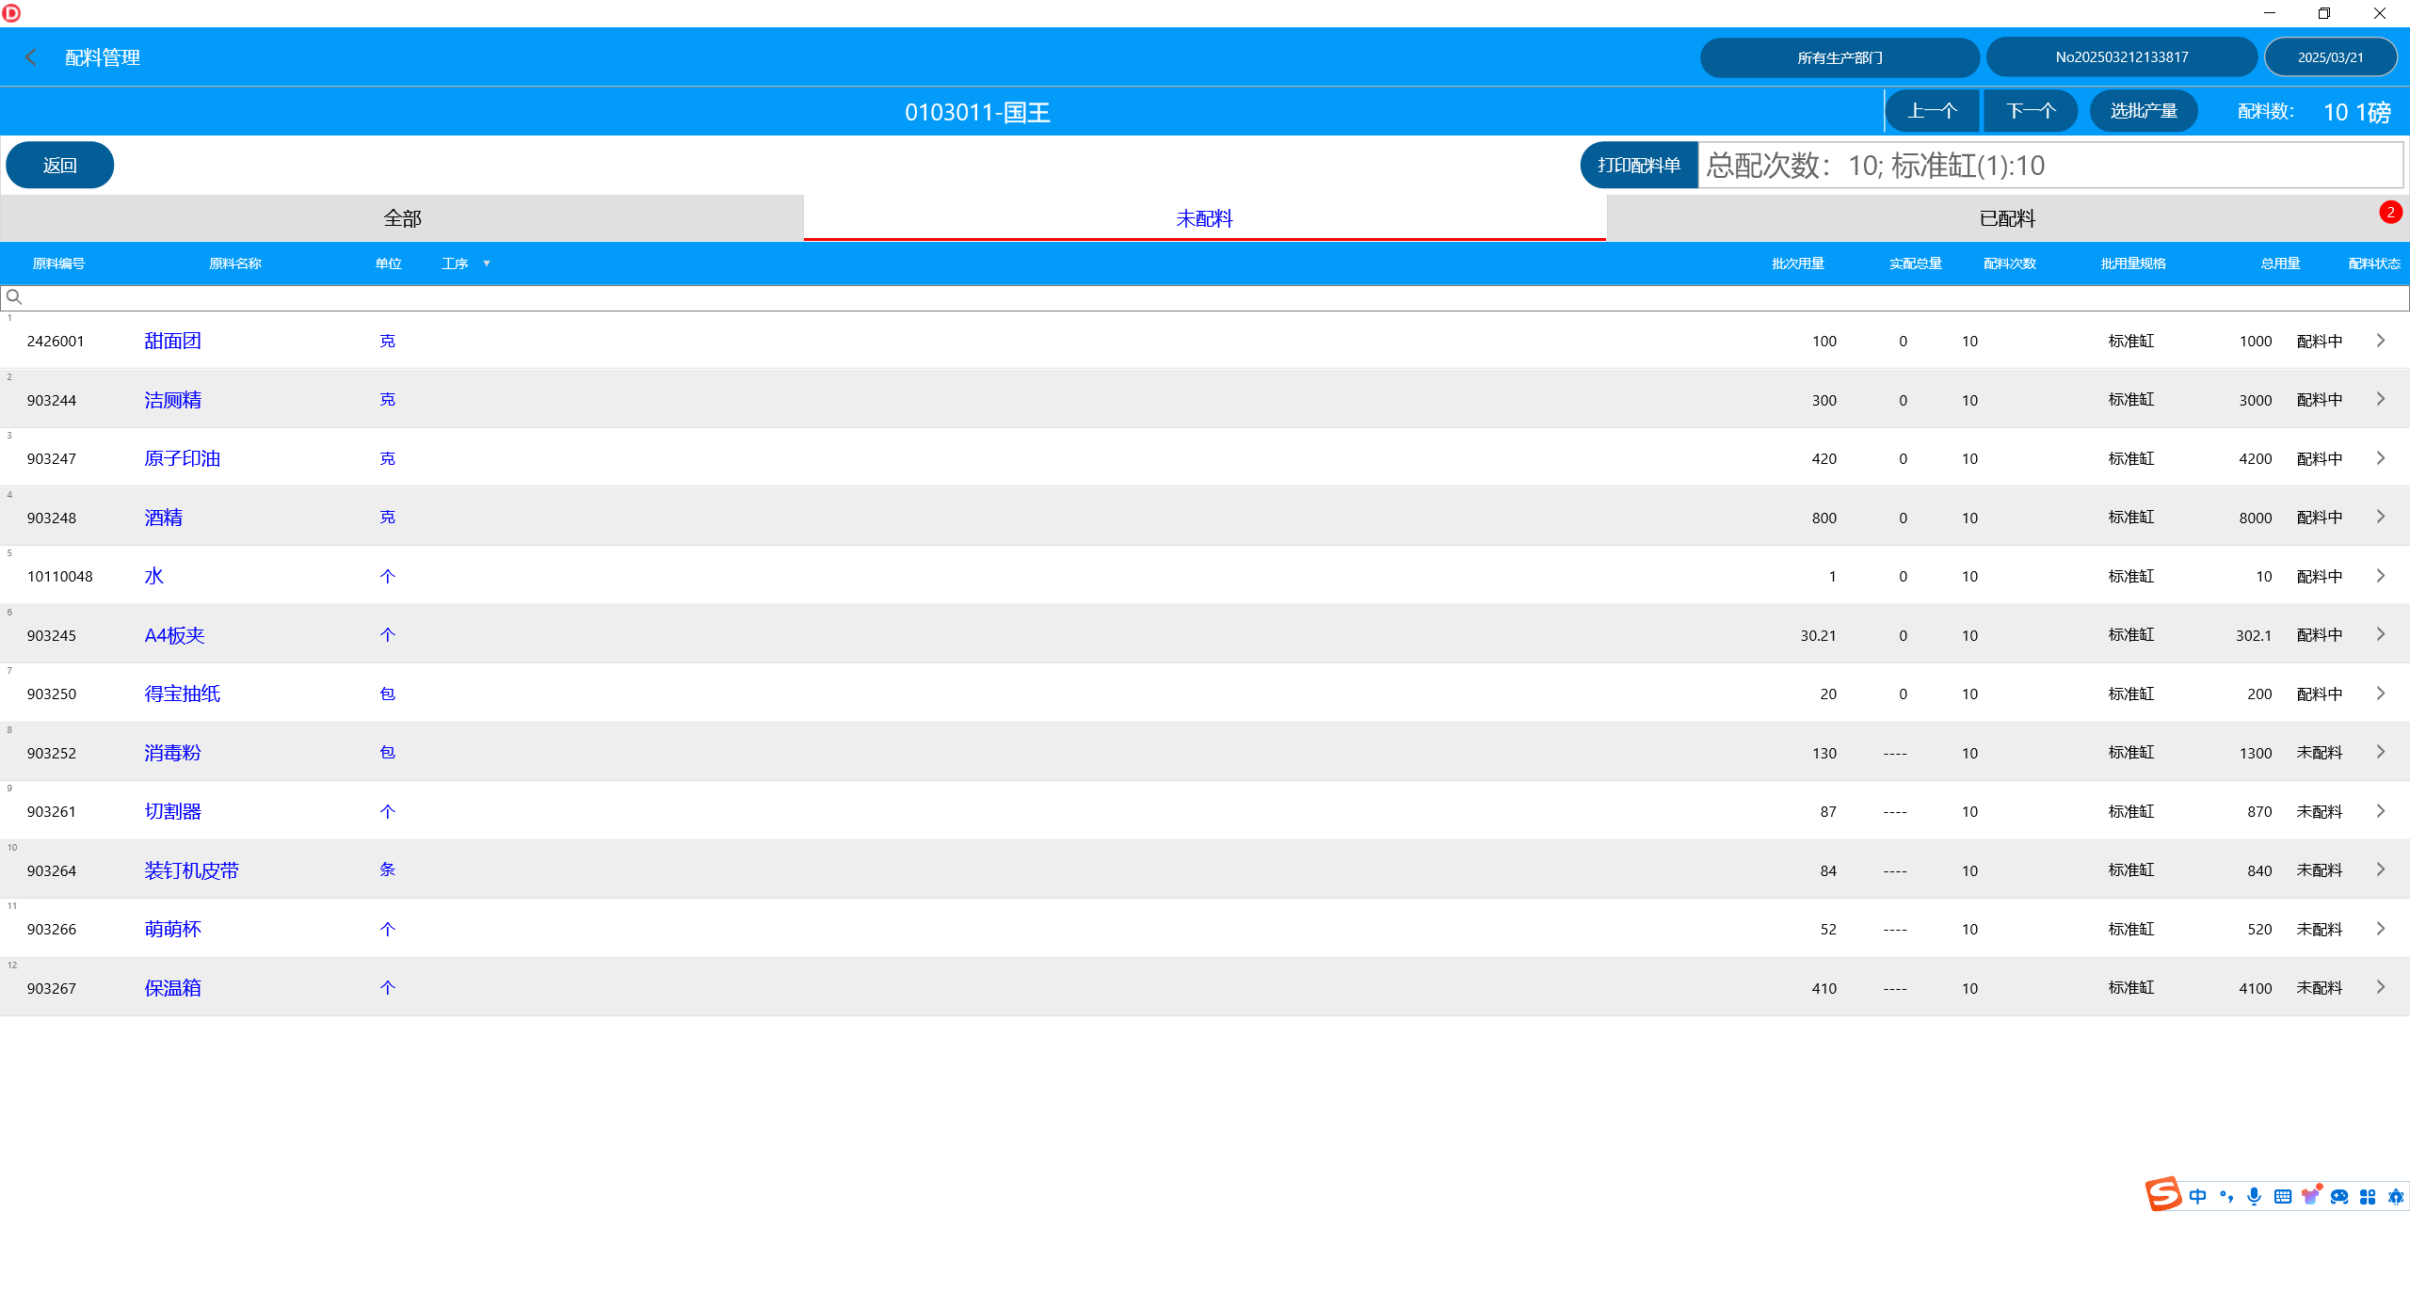Image resolution: width=2410 pixels, height=1308 pixels.
Task: Switch to the 已配料 tab
Action: coord(2007,218)
